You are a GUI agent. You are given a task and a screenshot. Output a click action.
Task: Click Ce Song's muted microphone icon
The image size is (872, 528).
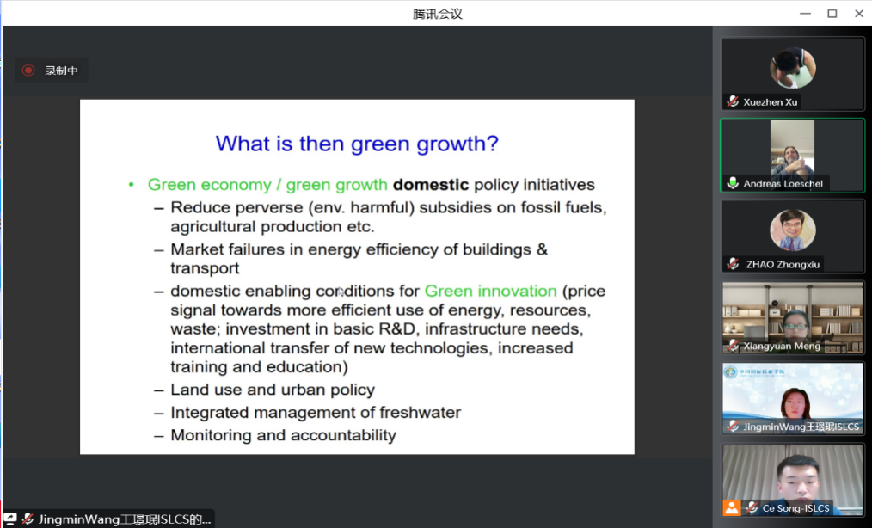coord(752,507)
